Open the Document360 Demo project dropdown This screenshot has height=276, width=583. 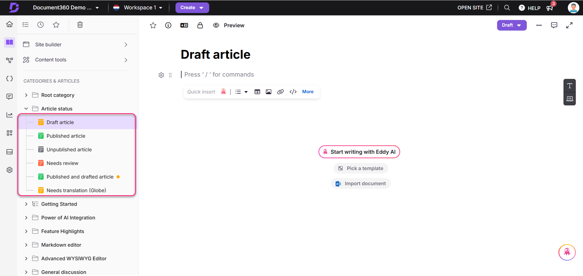[x=66, y=8]
